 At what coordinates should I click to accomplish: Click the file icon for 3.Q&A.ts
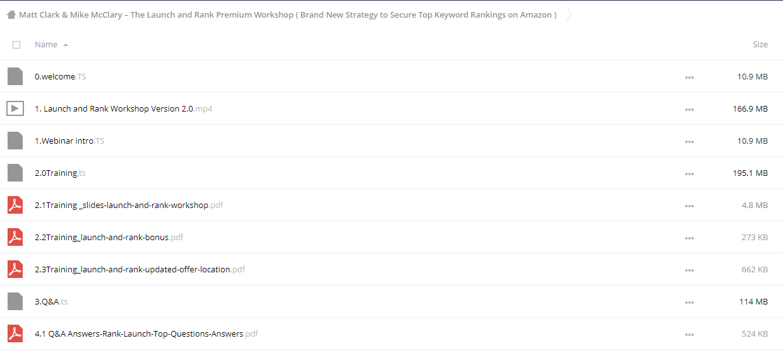(15, 301)
